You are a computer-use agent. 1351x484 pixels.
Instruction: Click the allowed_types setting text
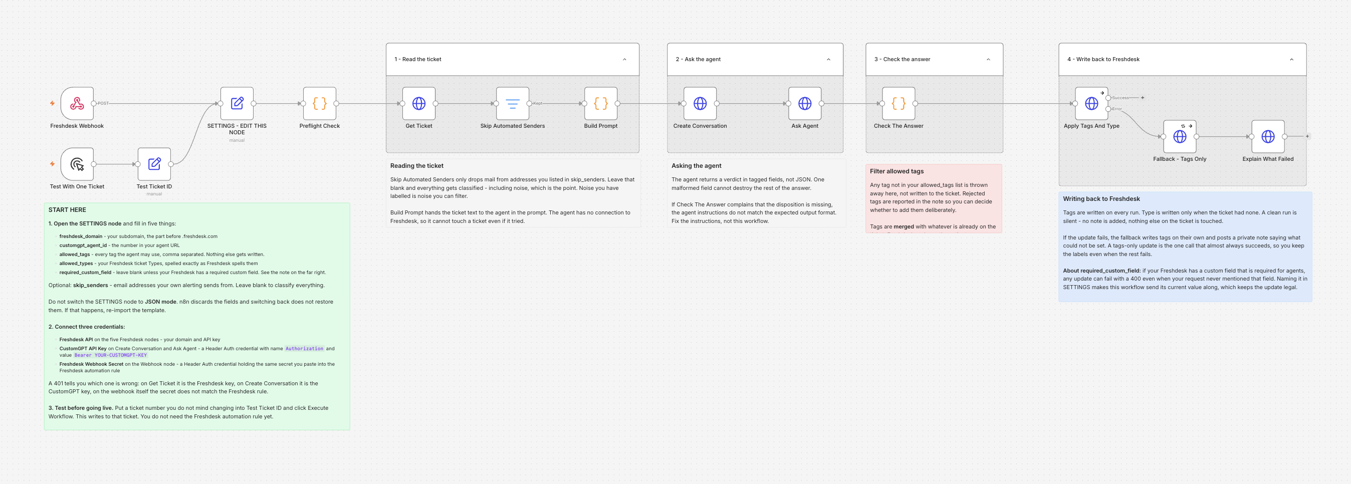click(x=76, y=263)
